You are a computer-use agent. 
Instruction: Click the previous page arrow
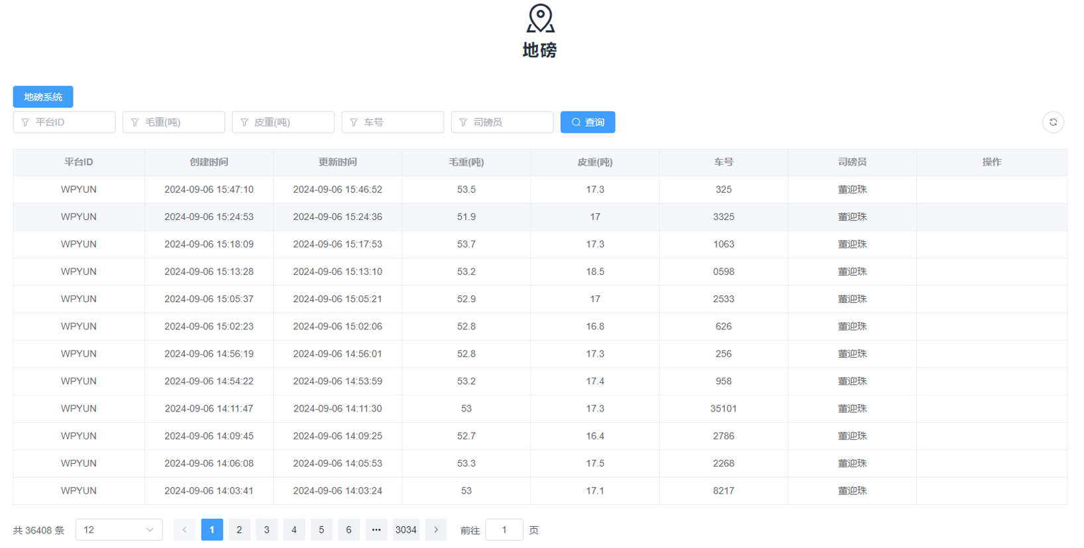tap(184, 529)
